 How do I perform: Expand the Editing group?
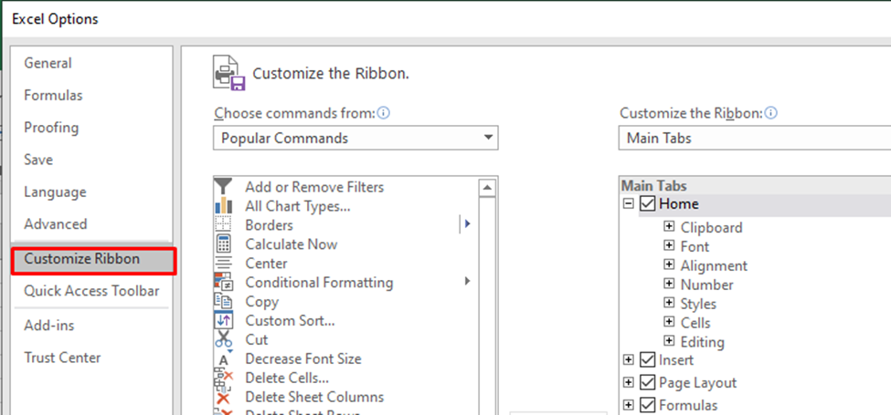point(669,341)
